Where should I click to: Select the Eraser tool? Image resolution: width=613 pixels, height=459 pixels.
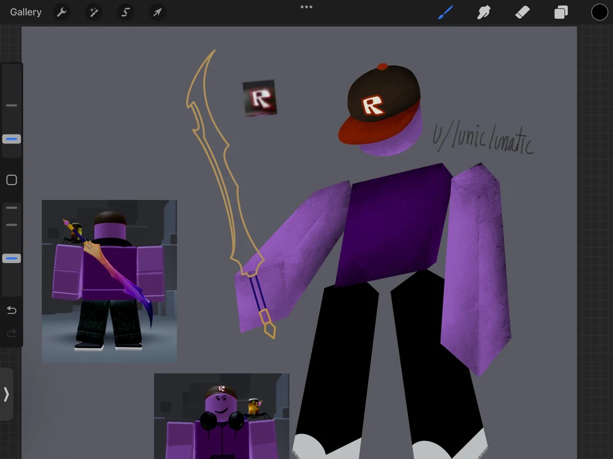coord(522,12)
